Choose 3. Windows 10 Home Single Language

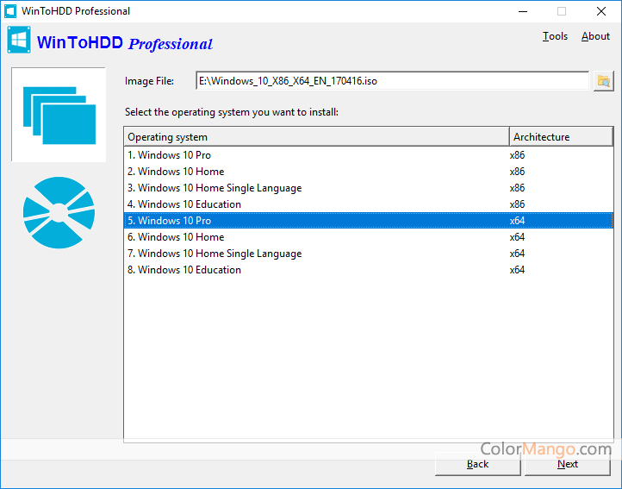tap(220, 188)
